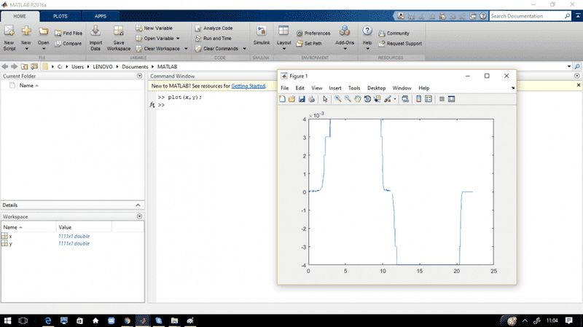Follow the Getting Started link
The image size is (583, 327).
pos(249,86)
